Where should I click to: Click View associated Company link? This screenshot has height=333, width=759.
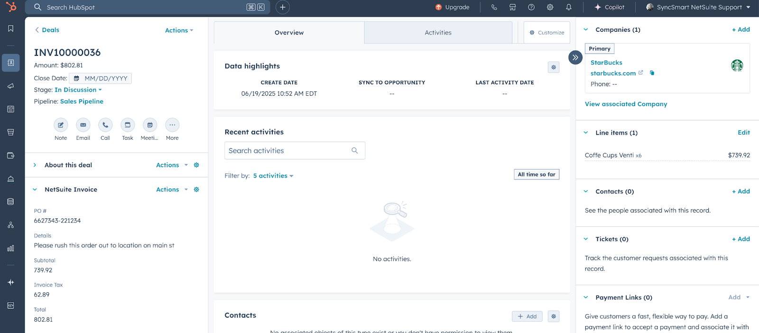[x=626, y=104]
